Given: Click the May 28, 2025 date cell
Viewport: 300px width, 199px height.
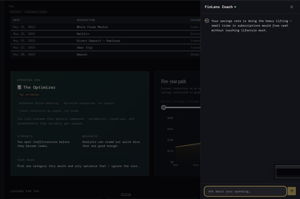Looking at the screenshot, I should (24, 27).
